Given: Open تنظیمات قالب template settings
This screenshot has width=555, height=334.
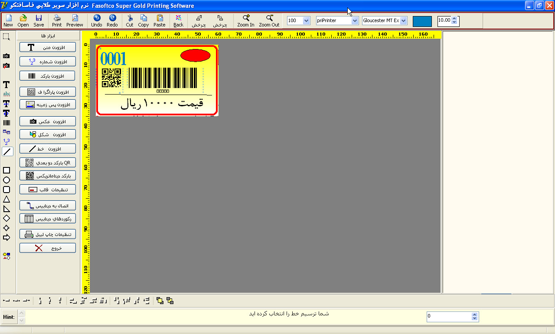Looking at the screenshot, I should click(x=48, y=190).
